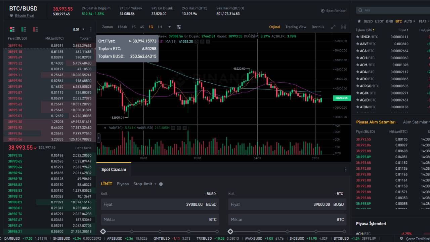
Task: Favorite the AAVE/BTC pair star
Action: click(x=357, y=44)
